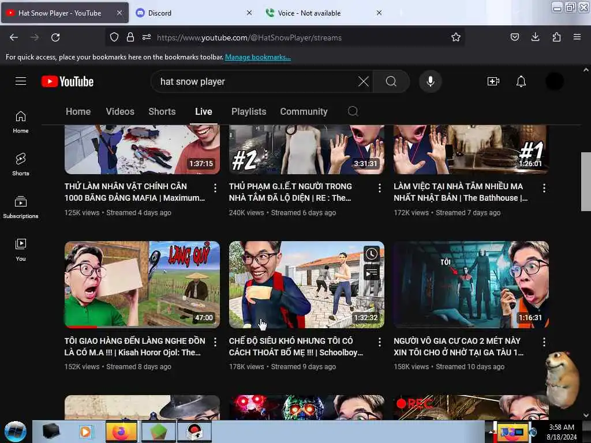Open the notifications bell
591x443 pixels.
(521, 81)
